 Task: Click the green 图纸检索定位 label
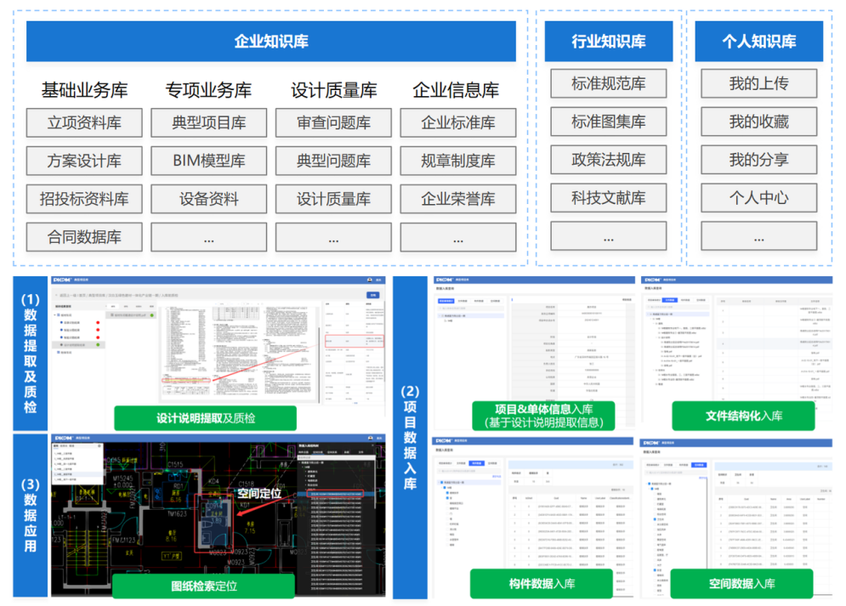point(203,586)
